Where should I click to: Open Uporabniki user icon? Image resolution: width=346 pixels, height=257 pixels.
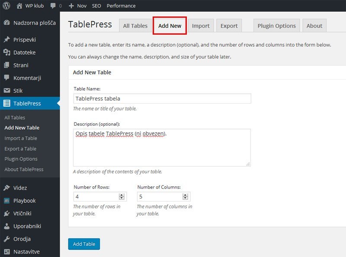pos(6,226)
